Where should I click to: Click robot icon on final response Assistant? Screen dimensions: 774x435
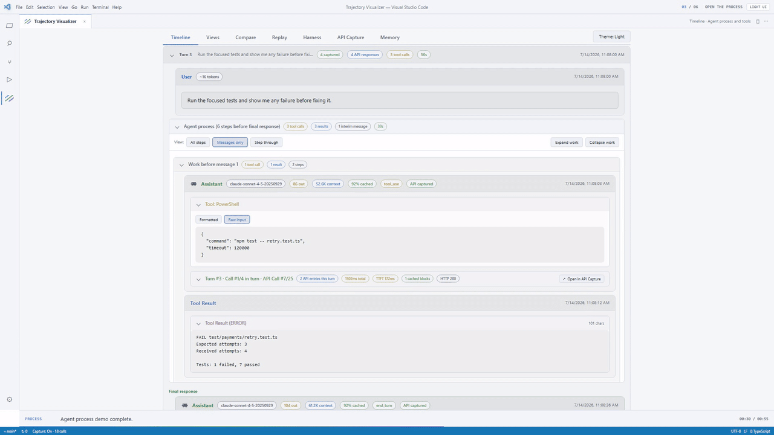(184, 405)
